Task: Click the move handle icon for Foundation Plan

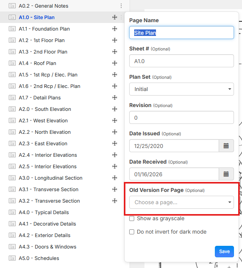Action: (114, 29)
